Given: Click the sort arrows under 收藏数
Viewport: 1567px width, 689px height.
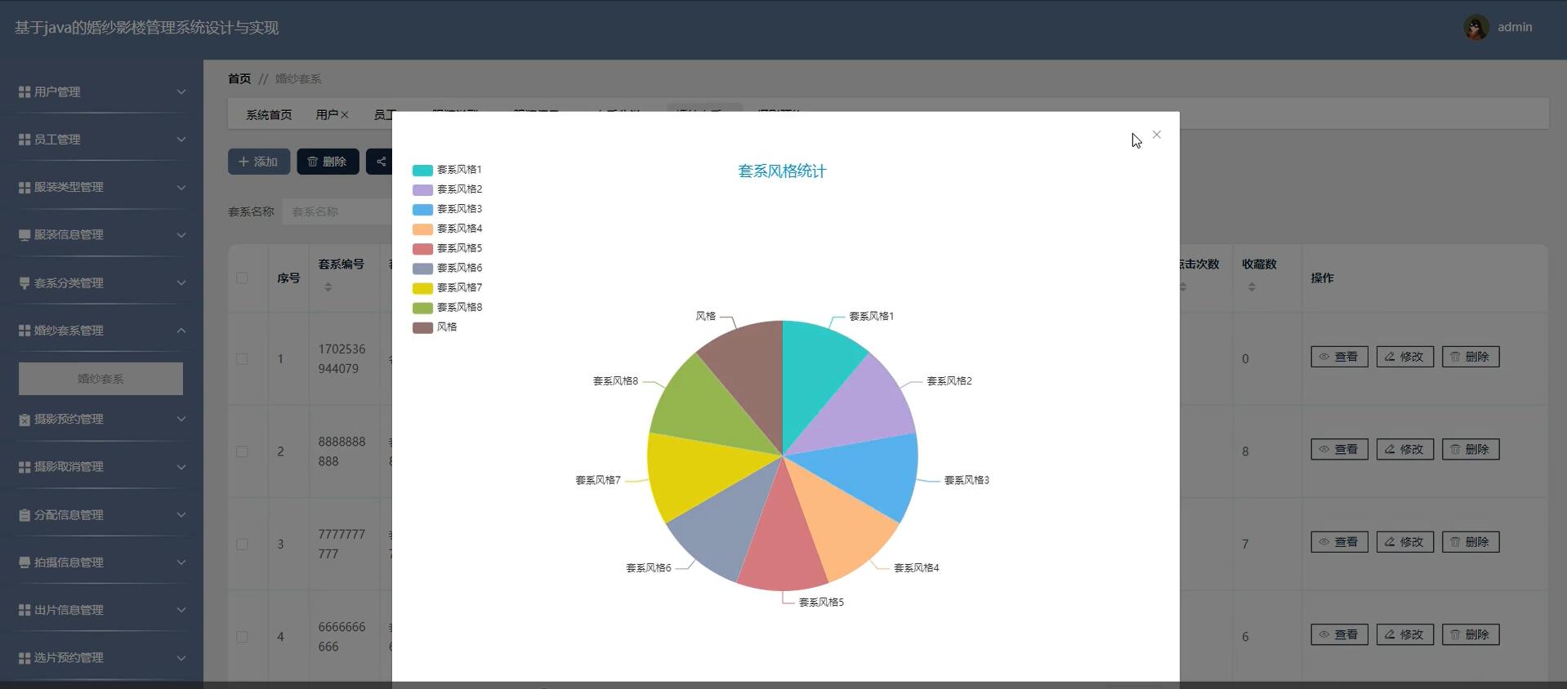Looking at the screenshot, I should click(1252, 287).
